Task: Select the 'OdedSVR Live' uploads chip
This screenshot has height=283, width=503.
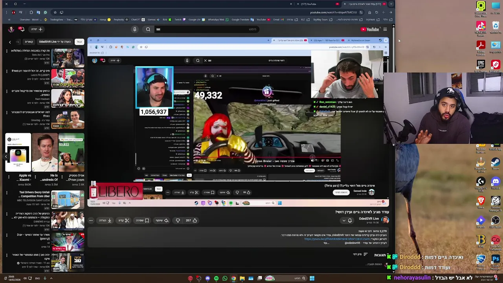Action: pyautogui.click(x=55, y=42)
